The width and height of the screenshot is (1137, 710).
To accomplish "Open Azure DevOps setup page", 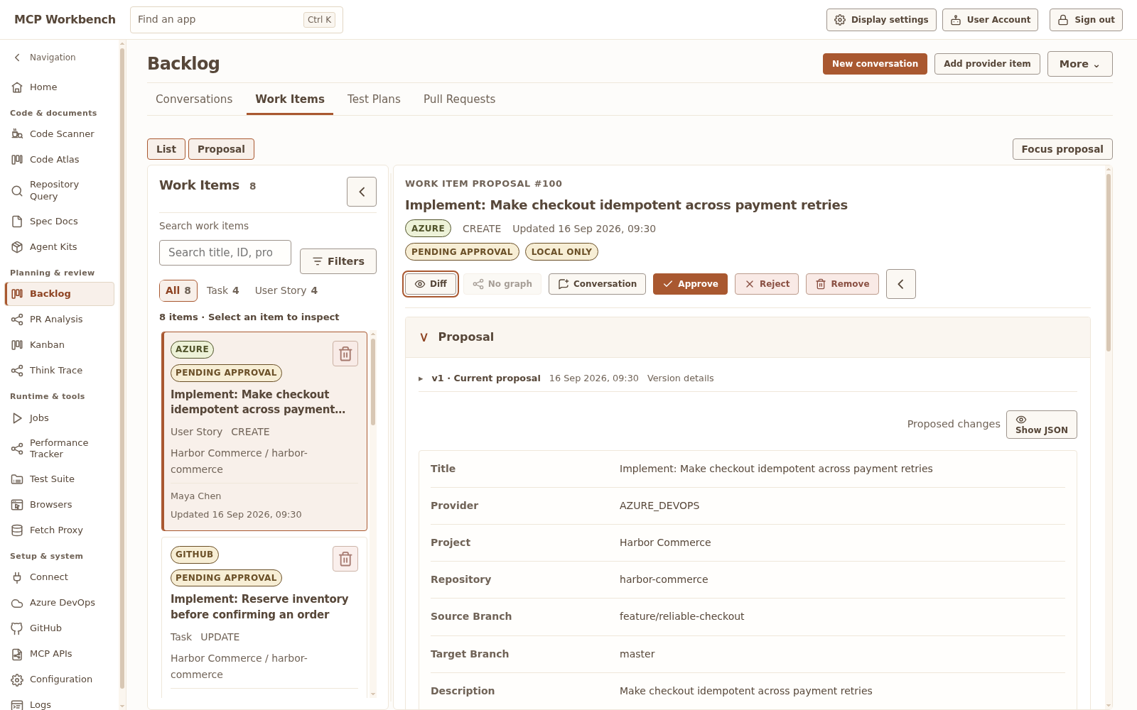I will pos(60,602).
